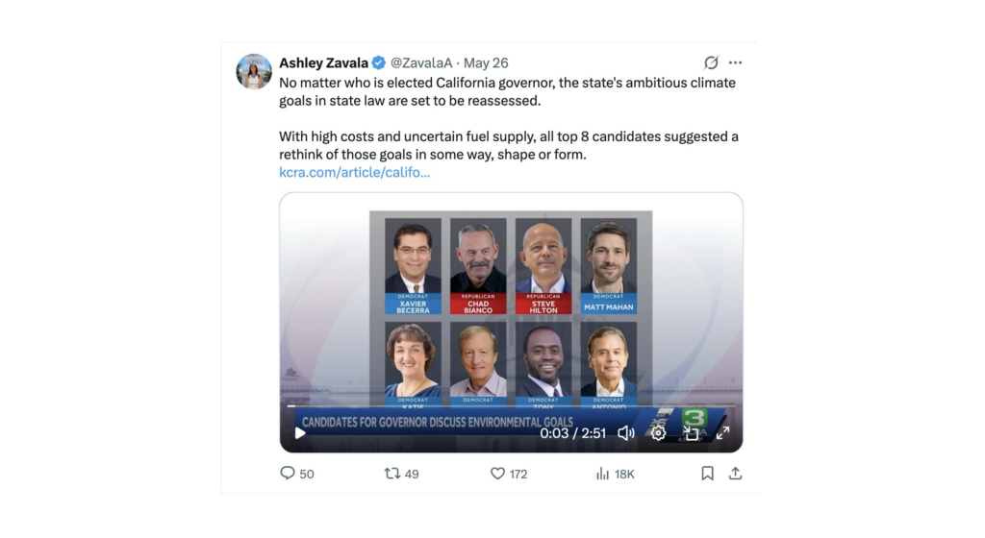Open the kcra.com article link
This screenshot has height=538, width=985.
(x=354, y=172)
